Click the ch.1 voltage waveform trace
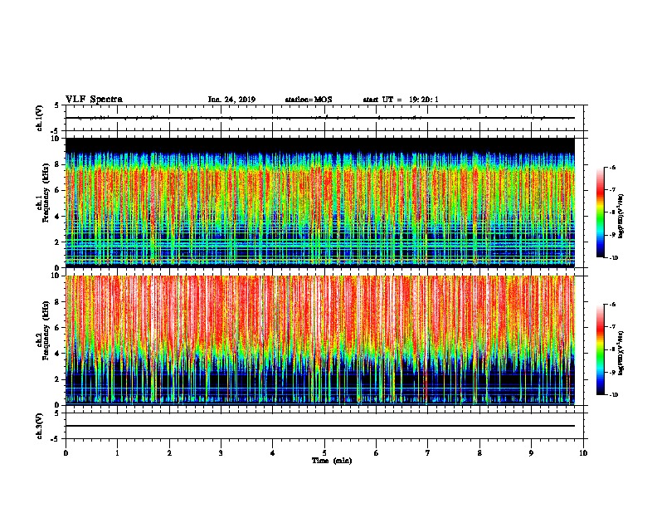 [x=320, y=118]
